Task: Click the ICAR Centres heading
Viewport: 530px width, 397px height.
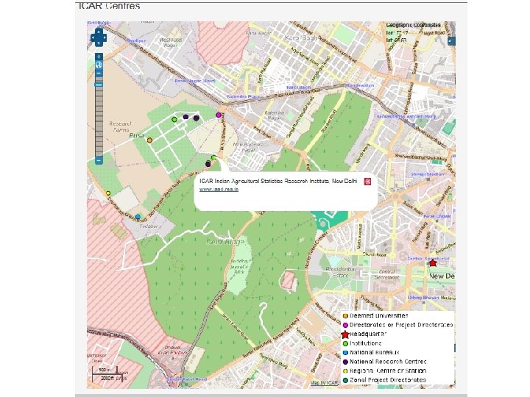Action: point(109,6)
